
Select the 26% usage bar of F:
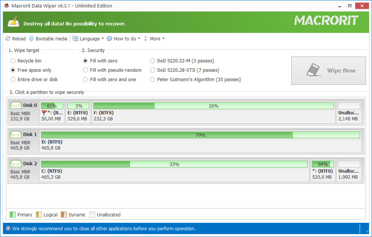click(x=214, y=106)
